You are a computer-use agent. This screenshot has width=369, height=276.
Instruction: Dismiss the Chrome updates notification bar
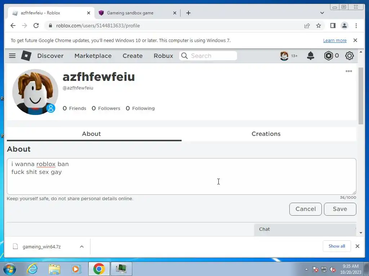355,40
